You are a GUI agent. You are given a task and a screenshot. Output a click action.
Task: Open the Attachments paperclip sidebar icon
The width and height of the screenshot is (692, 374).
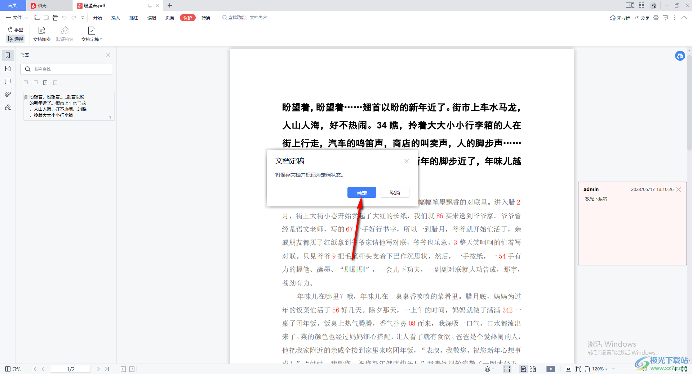click(8, 94)
